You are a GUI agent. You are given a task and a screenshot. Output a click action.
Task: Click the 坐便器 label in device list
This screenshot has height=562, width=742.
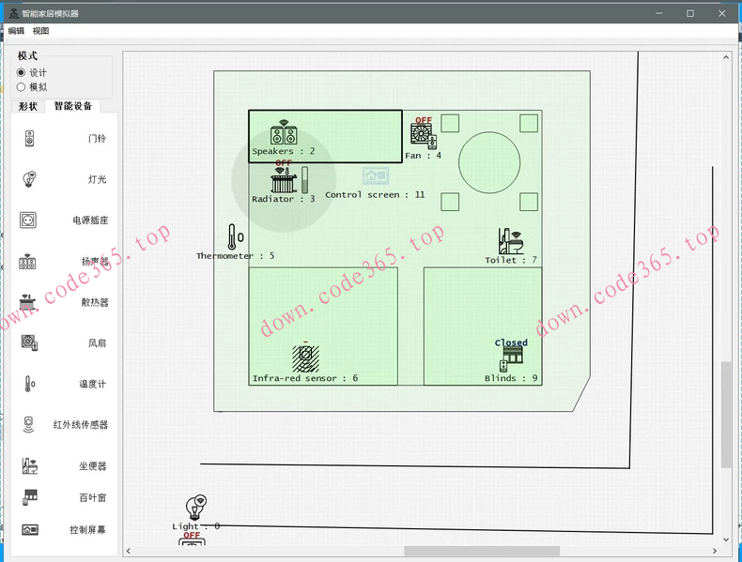pos(93,466)
